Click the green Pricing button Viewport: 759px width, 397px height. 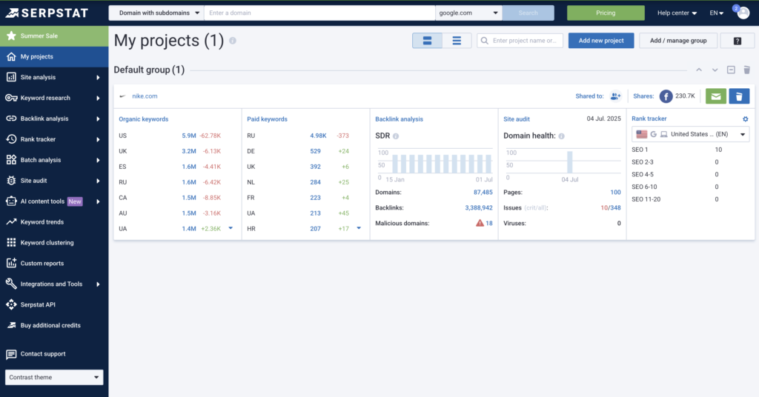[606, 13]
